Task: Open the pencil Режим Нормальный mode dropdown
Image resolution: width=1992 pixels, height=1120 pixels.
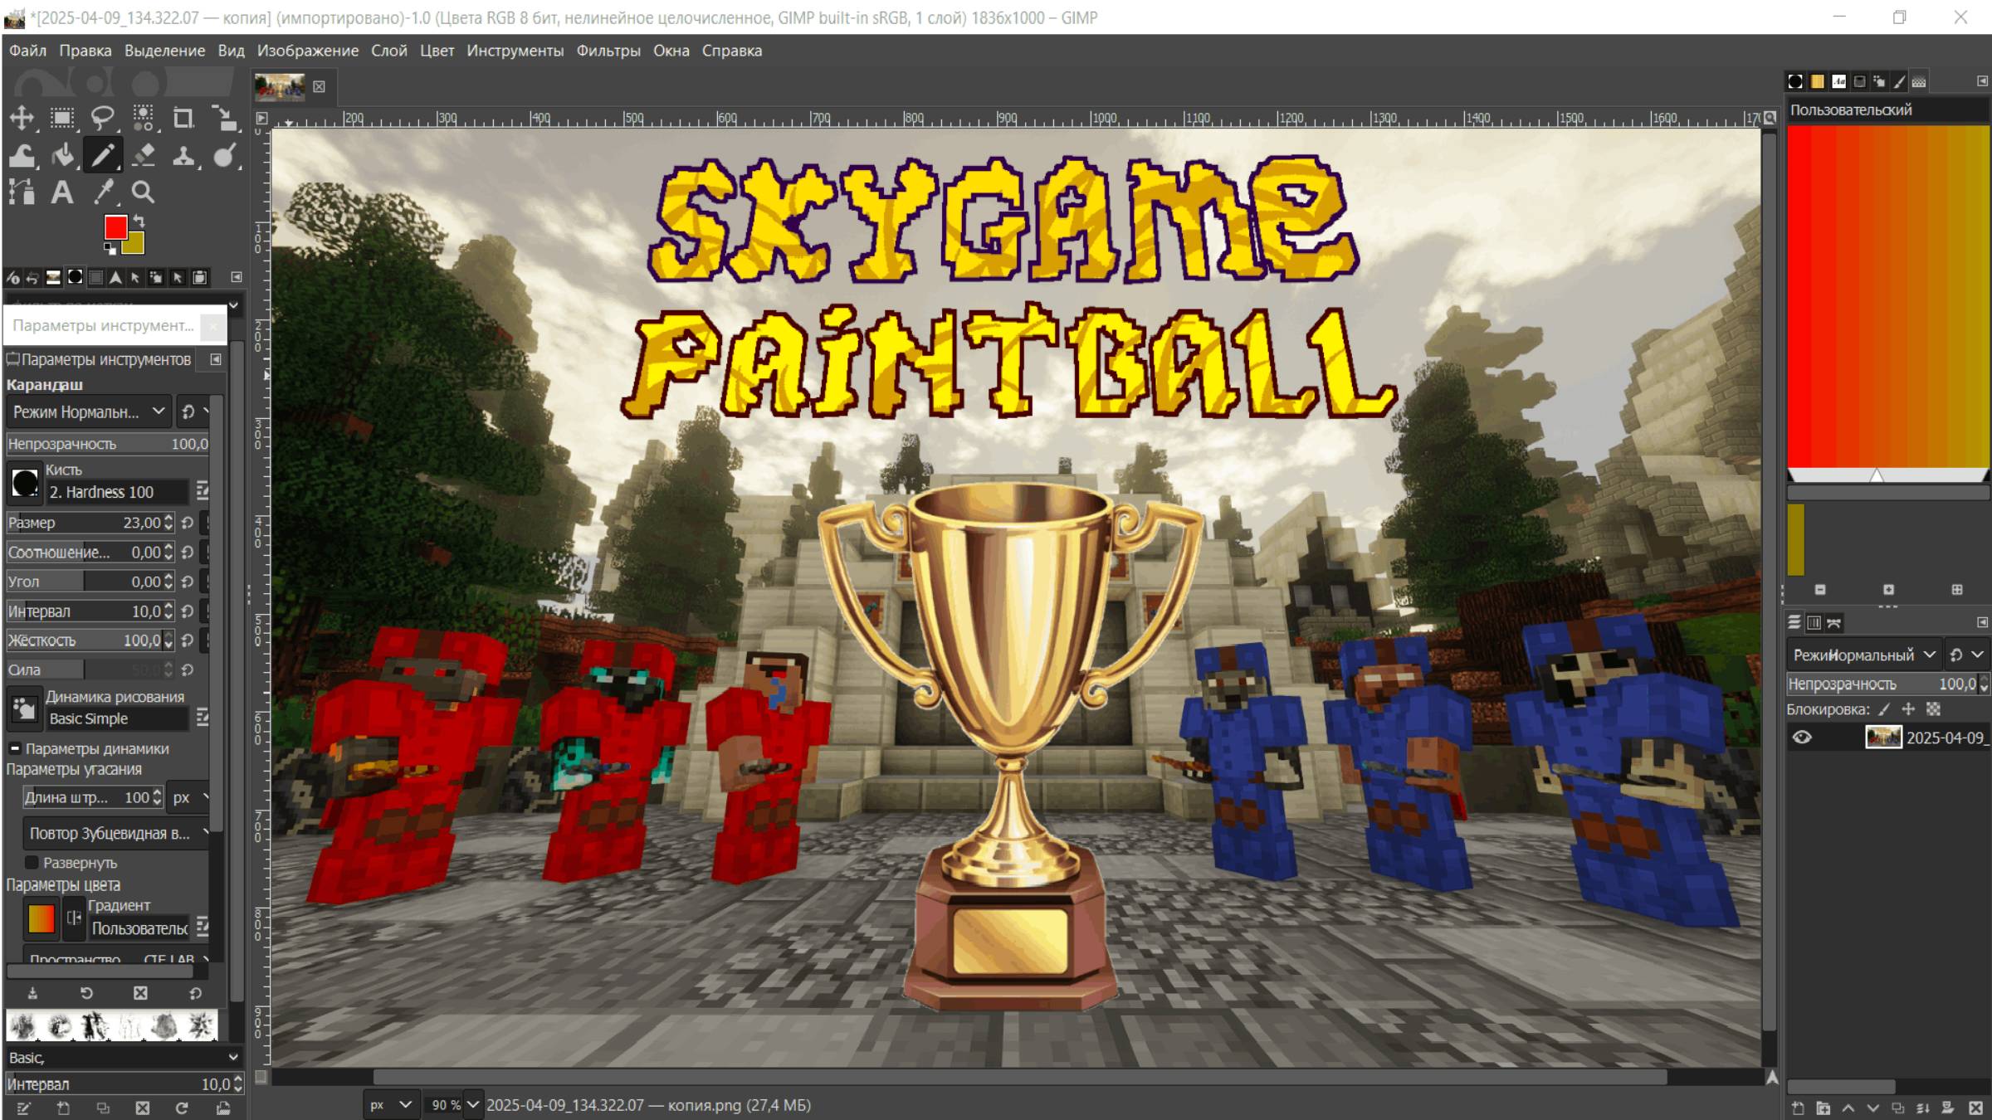Action: click(x=88, y=411)
